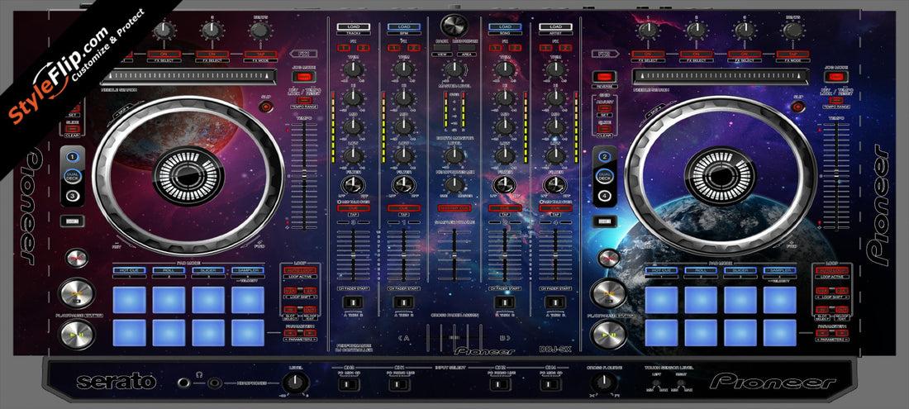Click LOAD button above BPM label
This screenshot has width=909, height=409.
[x=403, y=27]
